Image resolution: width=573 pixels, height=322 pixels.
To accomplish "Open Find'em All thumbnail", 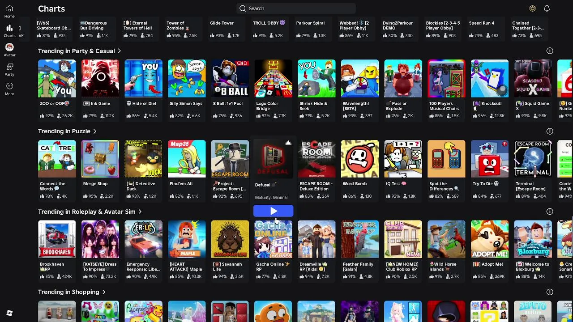I will pos(187,159).
